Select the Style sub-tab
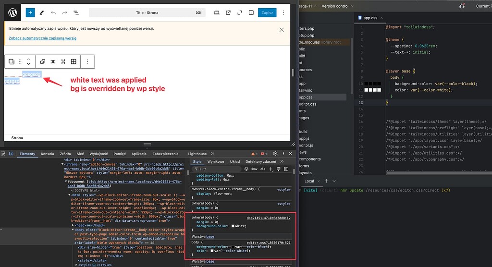The height and width of the screenshot is (267, 492). [197, 161]
